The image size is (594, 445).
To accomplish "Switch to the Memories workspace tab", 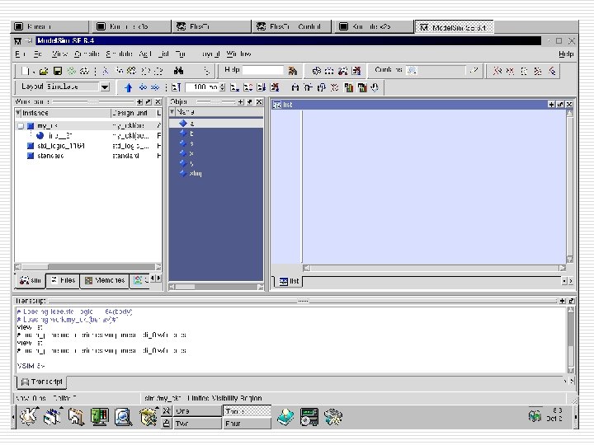I will (105, 280).
